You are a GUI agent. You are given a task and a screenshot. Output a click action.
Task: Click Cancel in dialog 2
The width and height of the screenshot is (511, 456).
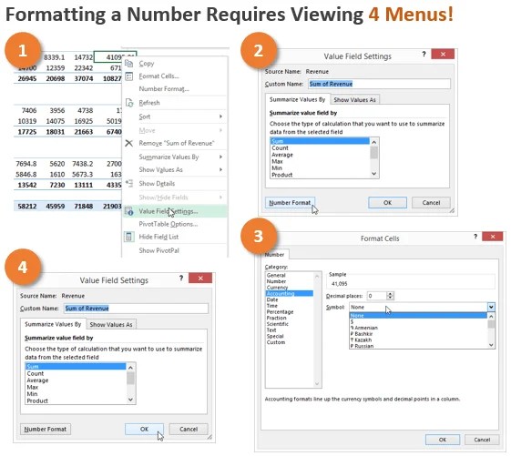point(431,203)
